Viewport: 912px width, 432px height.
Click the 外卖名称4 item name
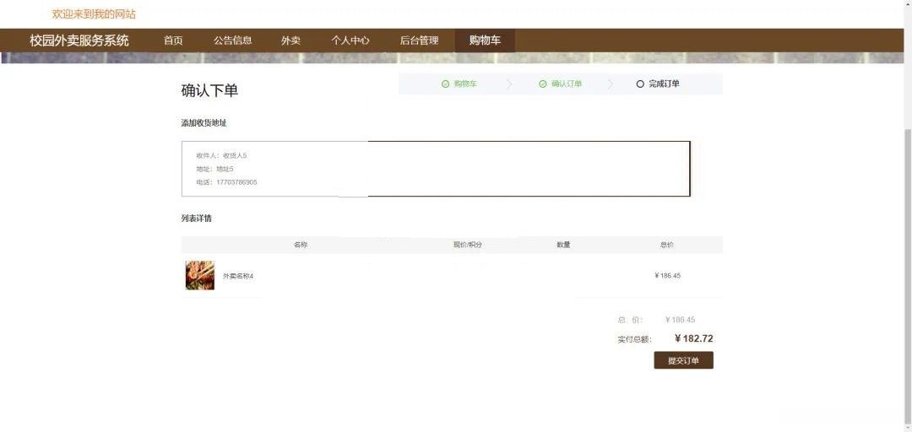(238, 277)
